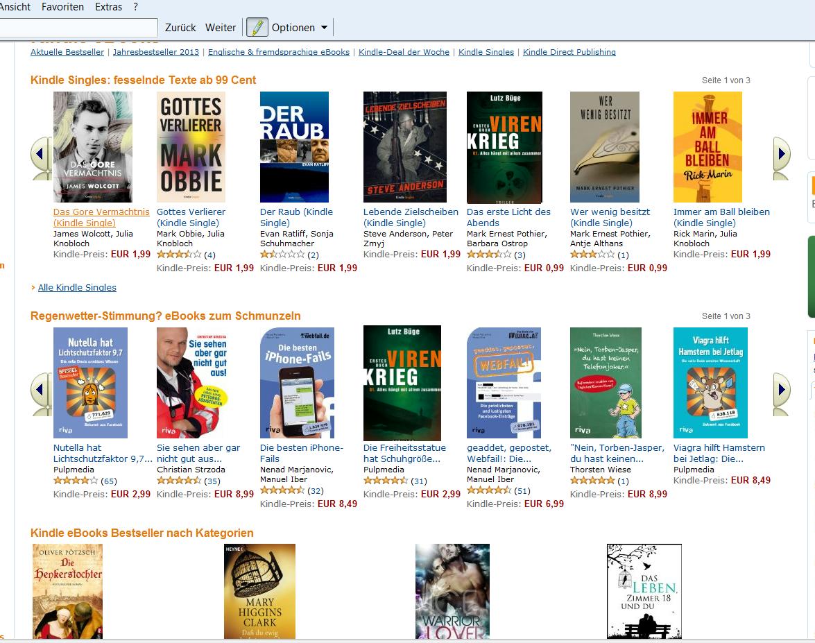The image size is (815, 643).
Task: Click the highlighter pencil icon in the find bar
Action: (257, 27)
